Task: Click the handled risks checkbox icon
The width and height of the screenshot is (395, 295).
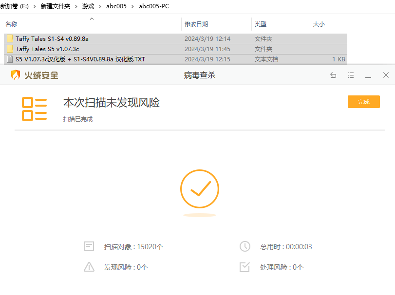Action: pos(245,267)
